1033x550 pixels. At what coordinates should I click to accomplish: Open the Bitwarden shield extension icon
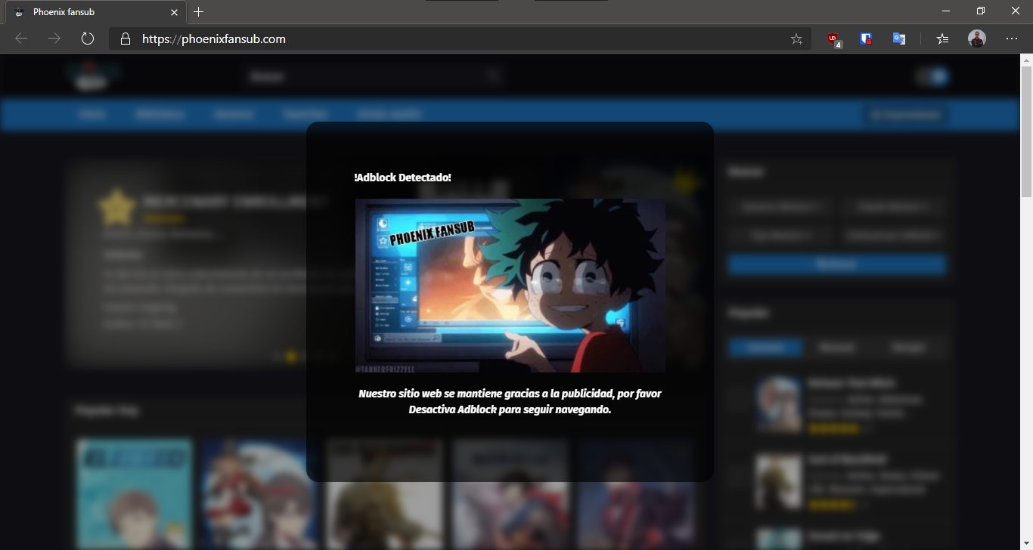pyautogui.click(x=867, y=39)
